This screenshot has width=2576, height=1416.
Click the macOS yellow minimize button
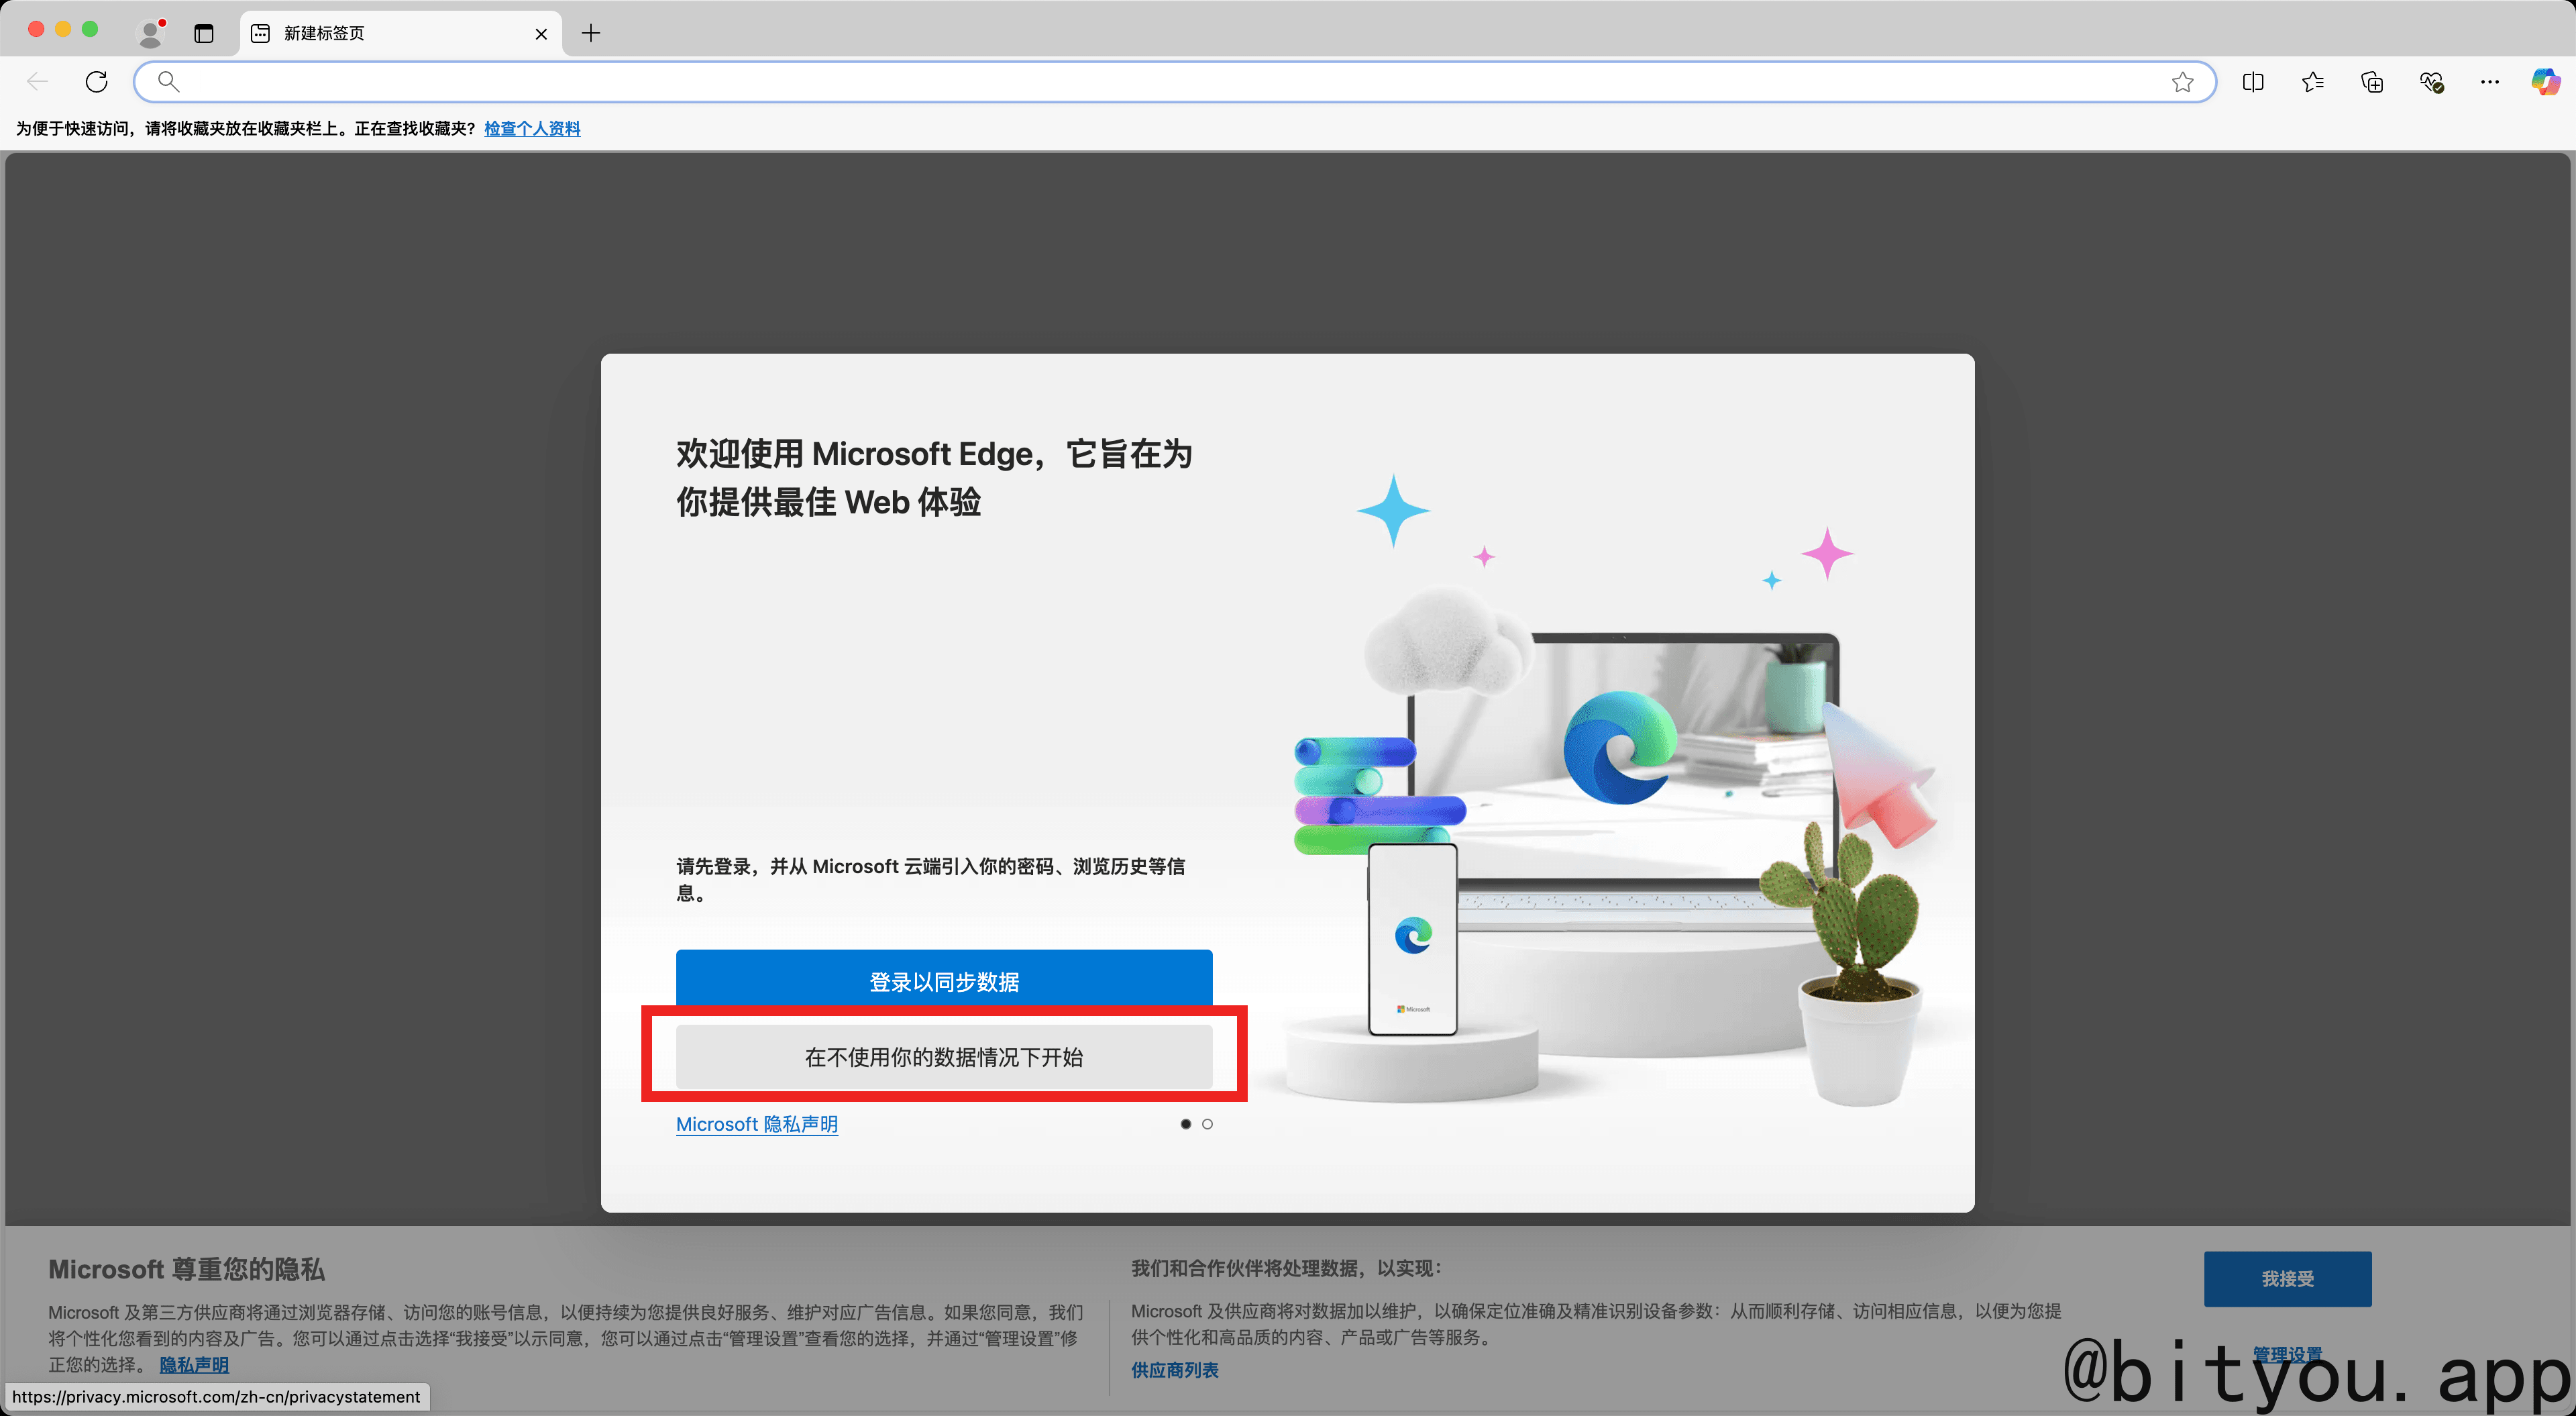point(63,29)
